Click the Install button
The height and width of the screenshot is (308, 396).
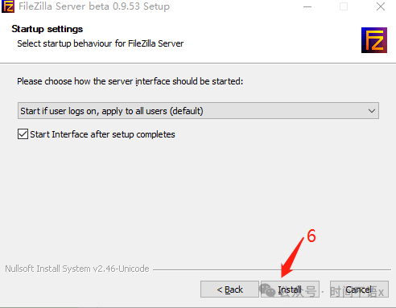click(290, 290)
